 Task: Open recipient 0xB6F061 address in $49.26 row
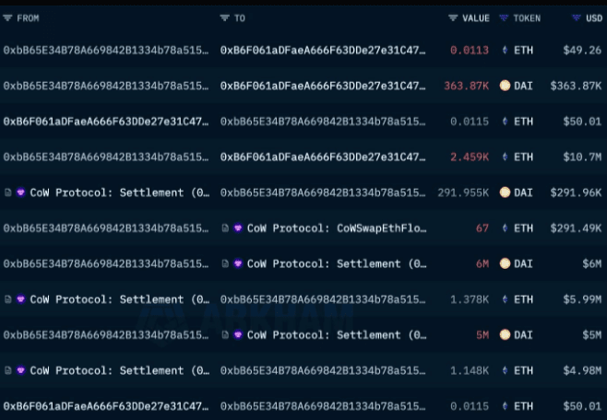click(323, 51)
